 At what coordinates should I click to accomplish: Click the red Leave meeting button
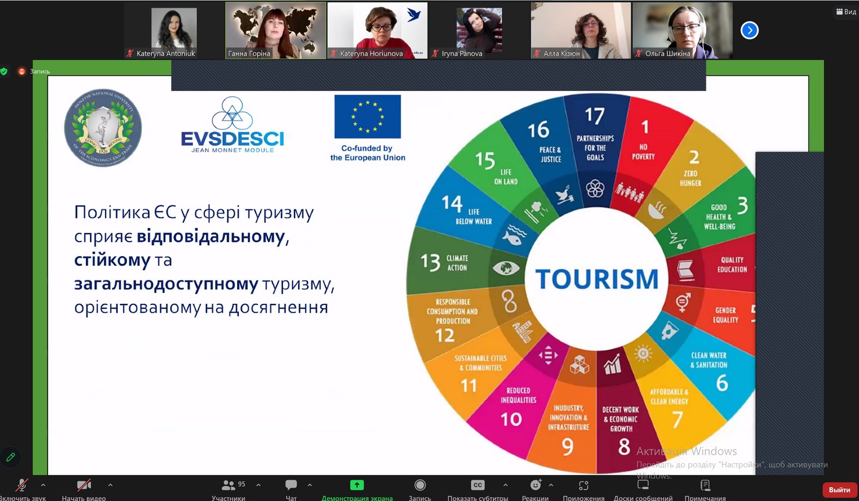pyautogui.click(x=839, y=490)
